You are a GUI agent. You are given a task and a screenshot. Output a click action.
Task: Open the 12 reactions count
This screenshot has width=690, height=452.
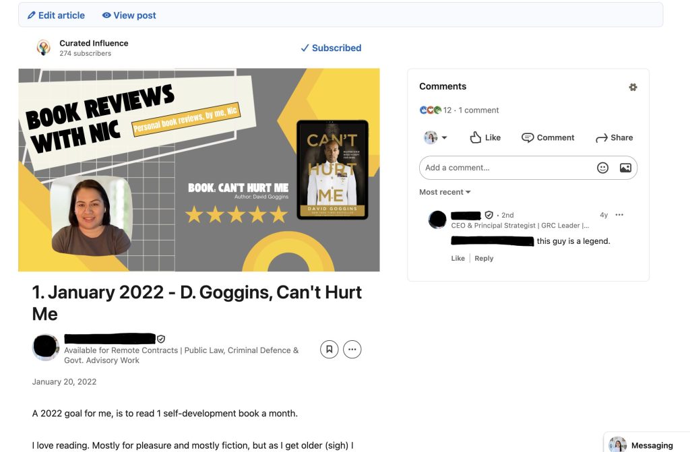[x=447, y=110]
